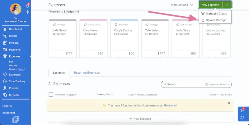
Task: Click the green New Expense button
Action: pos(211,5)
